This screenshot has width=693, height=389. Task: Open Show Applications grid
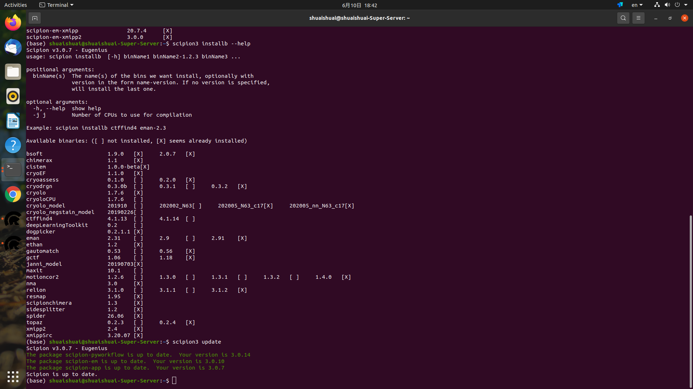pos(13,377)
